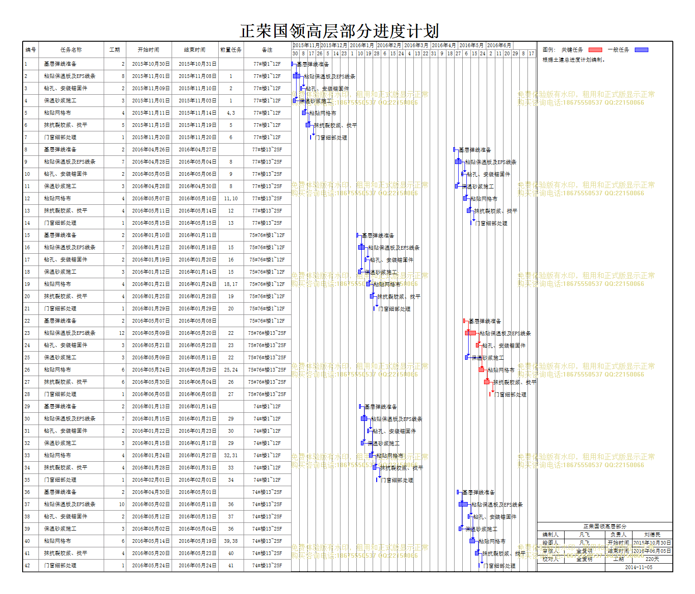Click the 2016年2月 timeline month header
The width and height of the screenshot is (695, 594).
tap(389, 45)
